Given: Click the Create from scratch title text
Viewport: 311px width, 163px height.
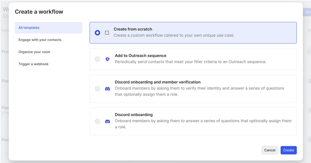Looking at the screenshot, I should click(x=133, y=29).
